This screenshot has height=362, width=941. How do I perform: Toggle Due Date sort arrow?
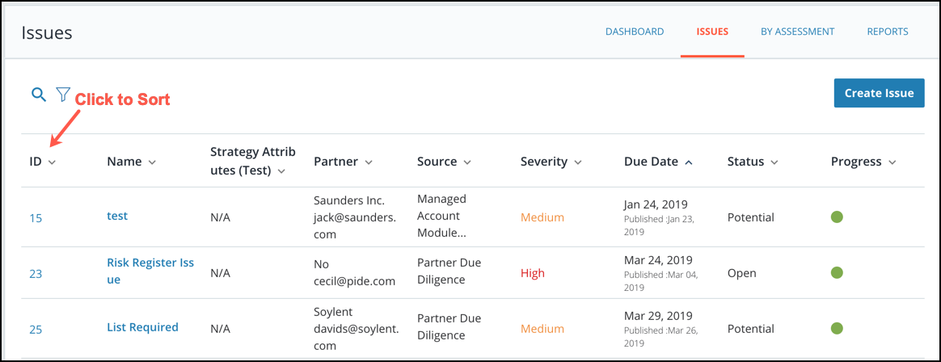pos(688,162)
